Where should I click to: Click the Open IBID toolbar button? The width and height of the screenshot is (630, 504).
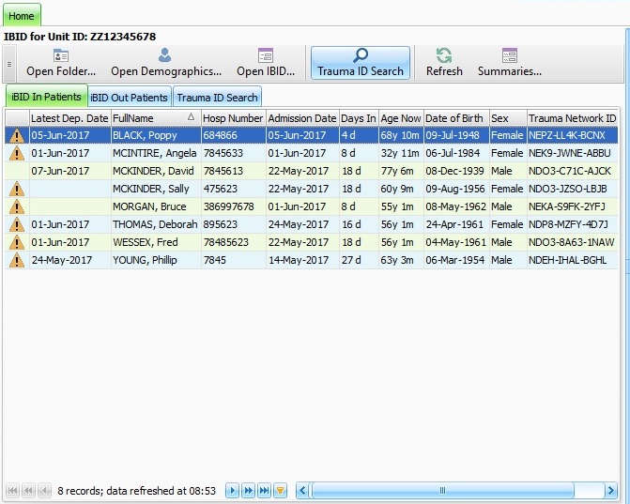(265, 63)
